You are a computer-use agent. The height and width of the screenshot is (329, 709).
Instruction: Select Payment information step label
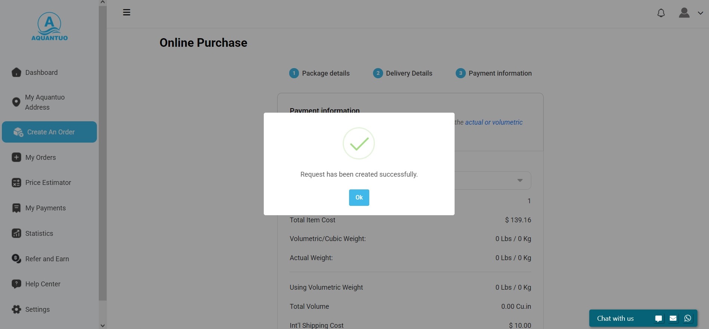click(500, 73)
